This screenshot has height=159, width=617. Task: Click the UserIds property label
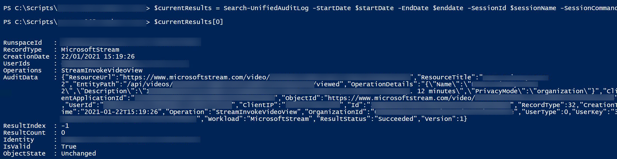17,63
